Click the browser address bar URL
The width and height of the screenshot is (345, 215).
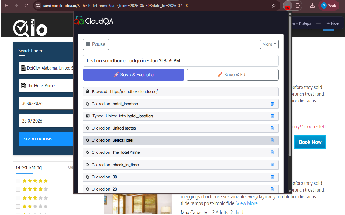point(115,6)
